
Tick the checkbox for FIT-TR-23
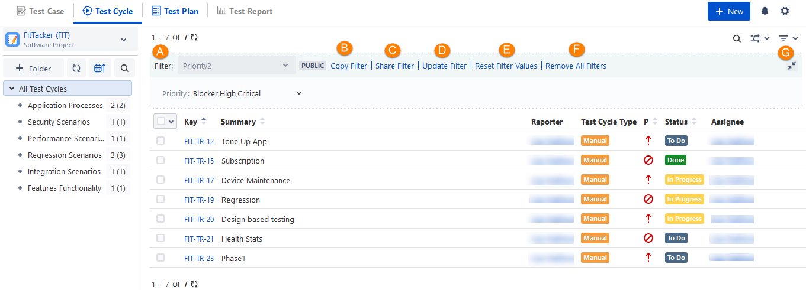coord(160,258)
